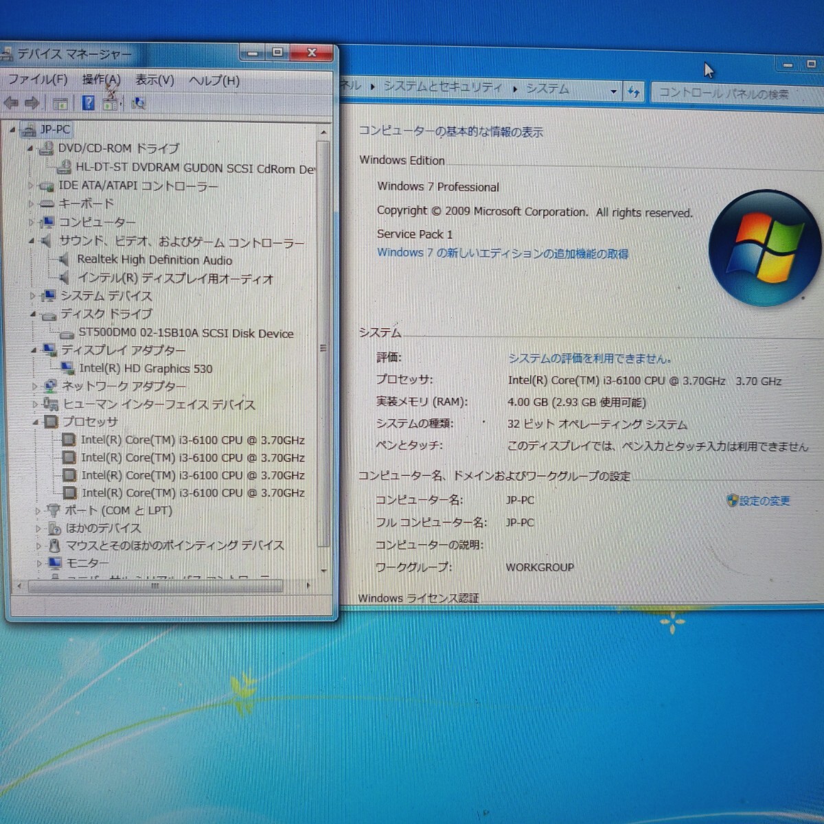Click the Device Manager horizontal scrollbar thumb
Screen dimensions: 824x824
coord(155,586)
